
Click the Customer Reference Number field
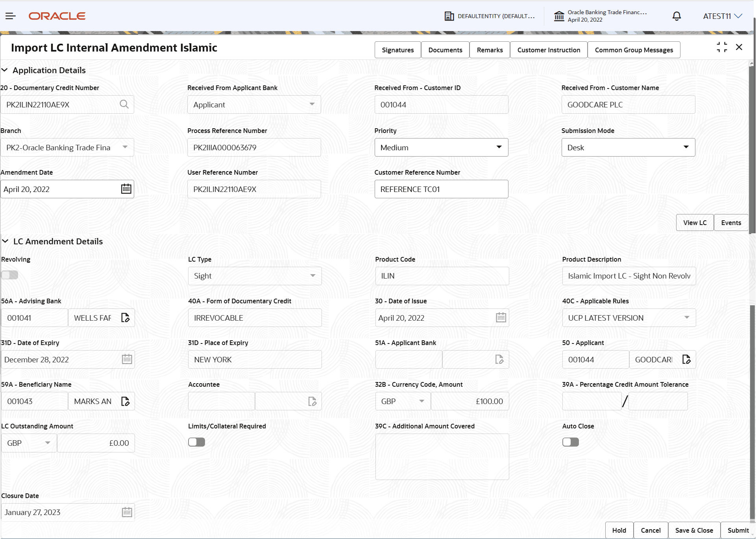pyautogui.click(x=441, y=189)
